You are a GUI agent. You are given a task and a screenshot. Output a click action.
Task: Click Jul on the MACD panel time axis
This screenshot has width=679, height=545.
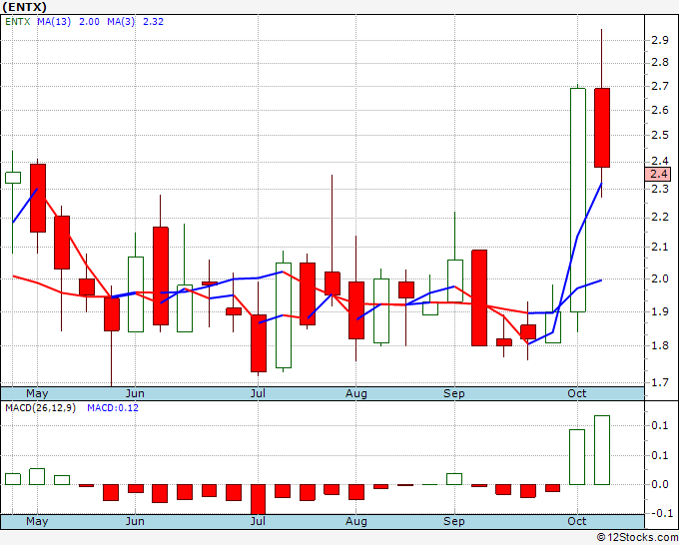[x=258, y=521]
